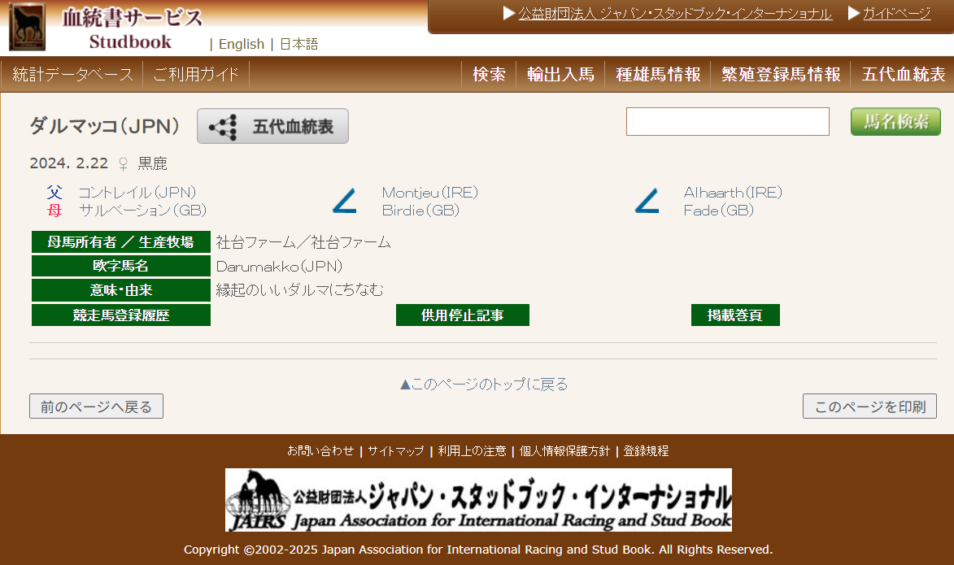Click the ダルマッコ(JPN) title text
Screen dimensions: 954x565
(105, 127)
